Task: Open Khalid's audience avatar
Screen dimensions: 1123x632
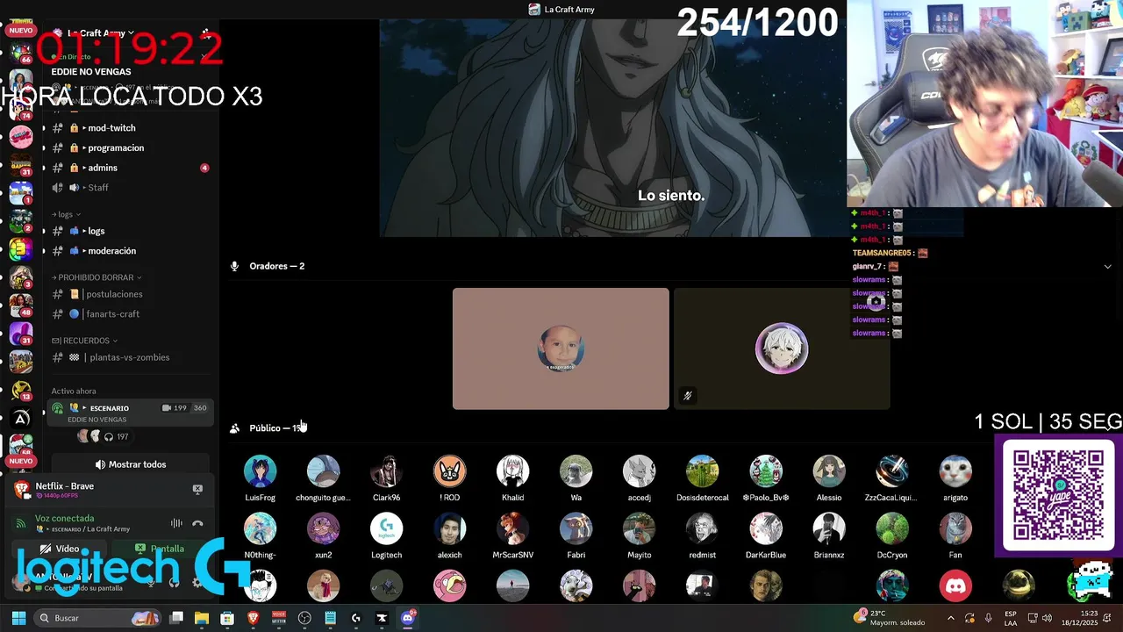Action: coord(512,471)
